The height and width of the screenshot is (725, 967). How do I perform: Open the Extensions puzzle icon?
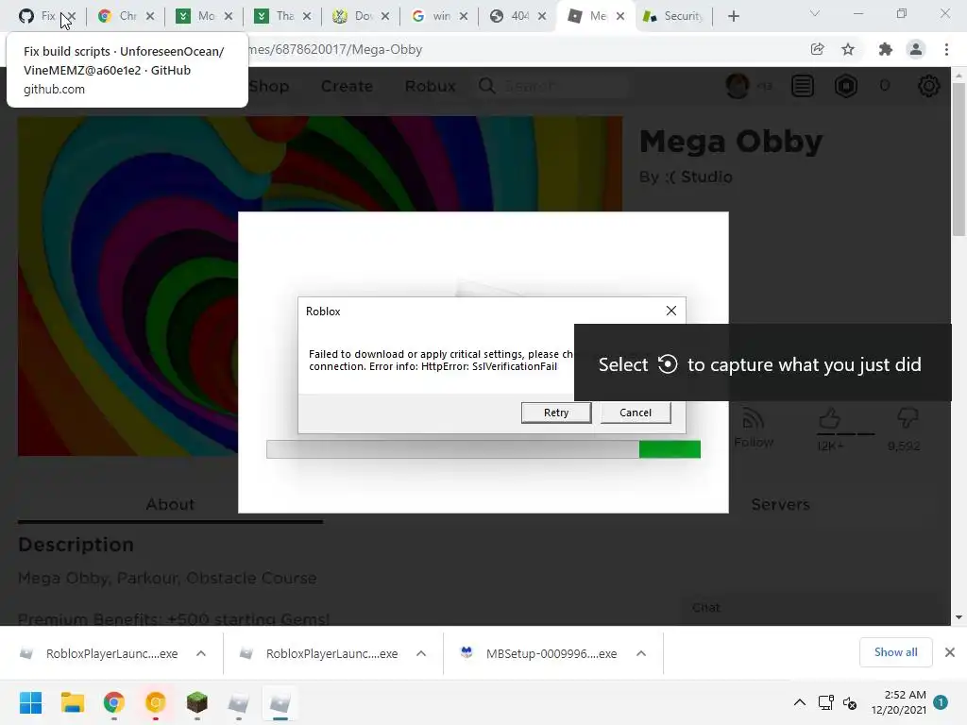tap(885, 49)
